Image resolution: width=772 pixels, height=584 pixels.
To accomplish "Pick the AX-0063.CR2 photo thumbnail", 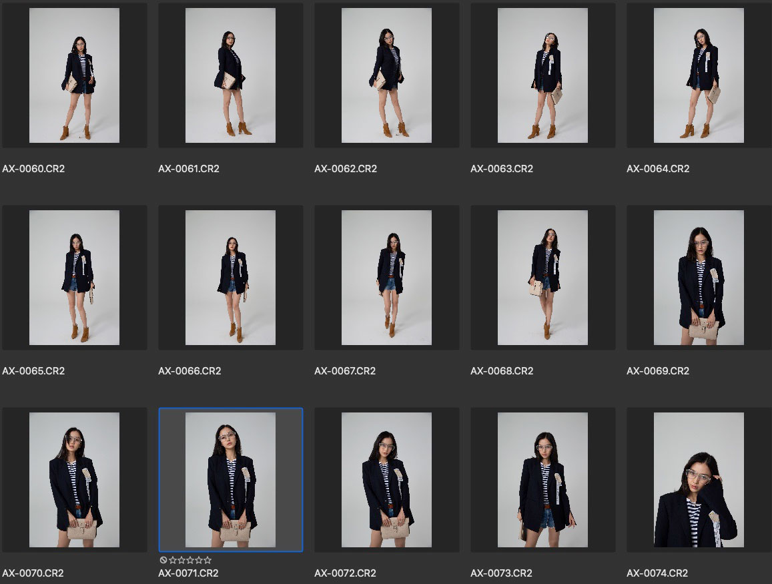I will 542,75.
